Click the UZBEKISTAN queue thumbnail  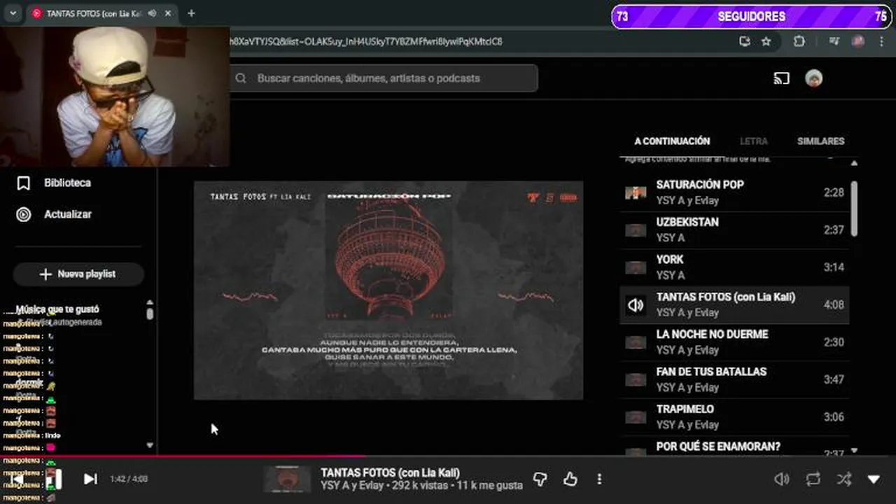coord(636,230)
